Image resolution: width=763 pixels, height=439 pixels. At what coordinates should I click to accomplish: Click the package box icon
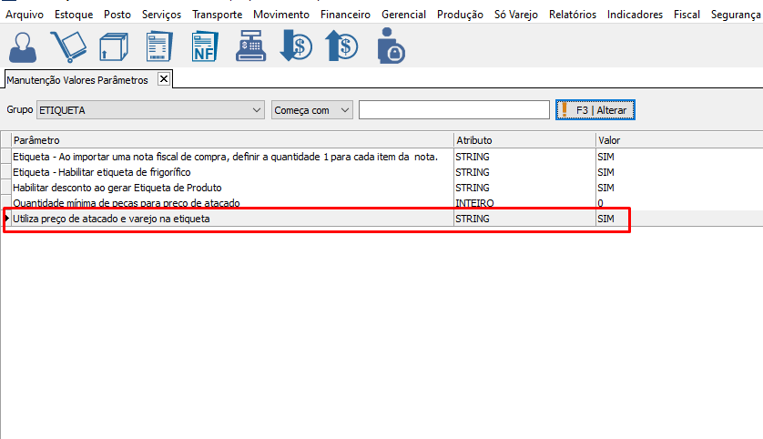pos(113,46)
